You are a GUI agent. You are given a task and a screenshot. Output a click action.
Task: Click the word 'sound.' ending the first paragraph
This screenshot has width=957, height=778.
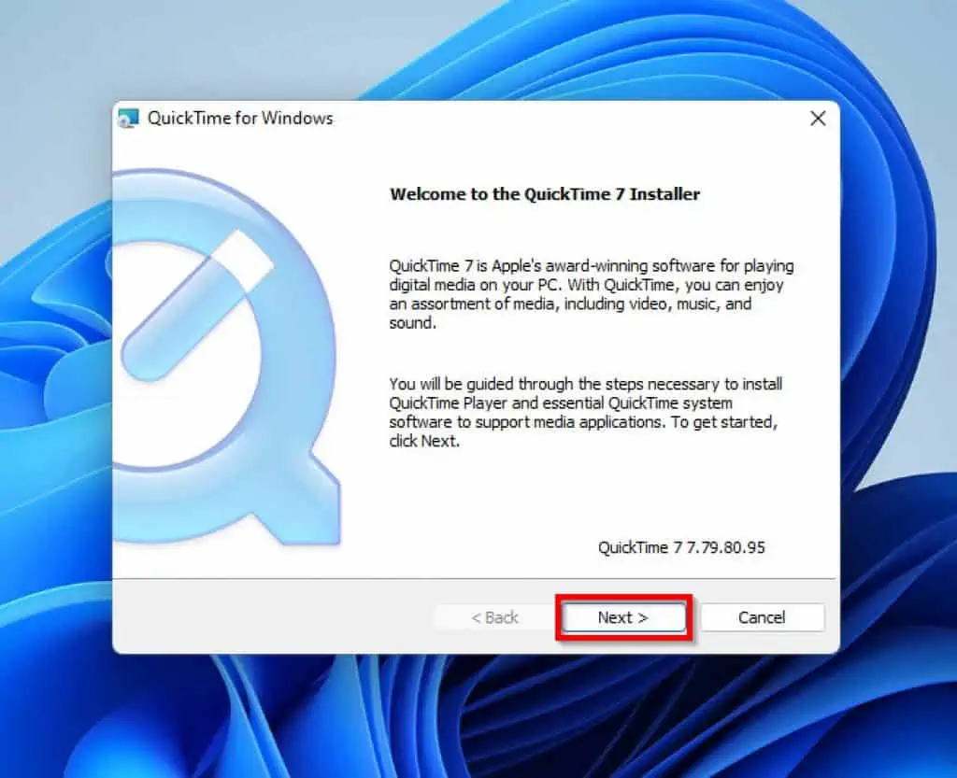412,322
